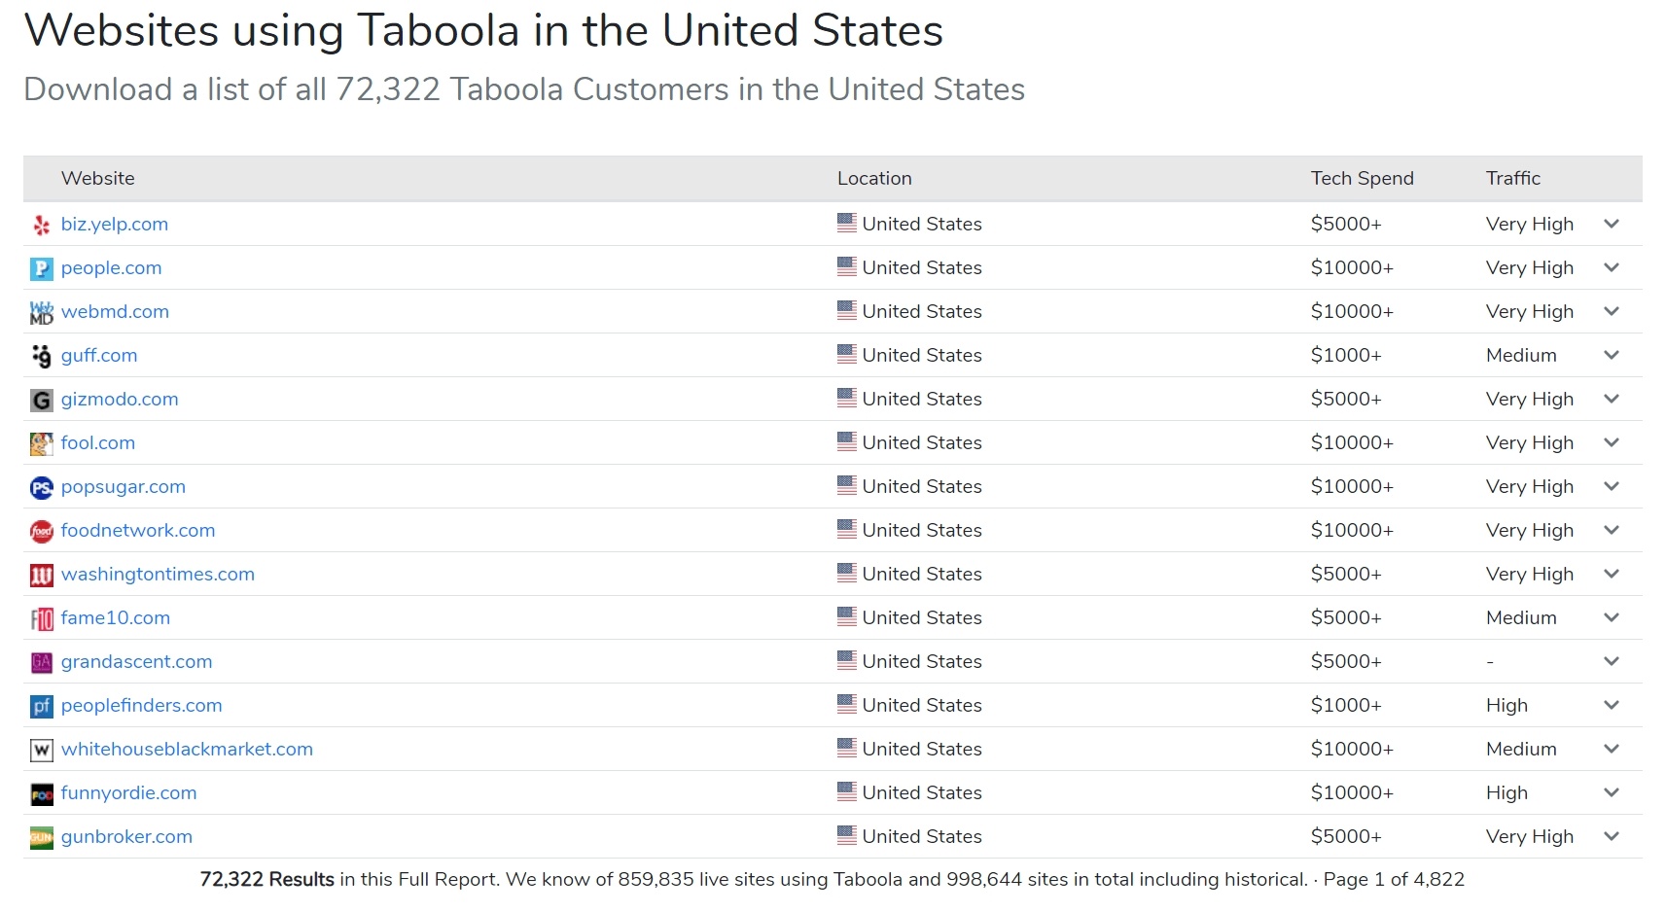This screenshot has height=912, width=1666.
Task: Click the People favicon beside people.com
Action: point(41,268)
